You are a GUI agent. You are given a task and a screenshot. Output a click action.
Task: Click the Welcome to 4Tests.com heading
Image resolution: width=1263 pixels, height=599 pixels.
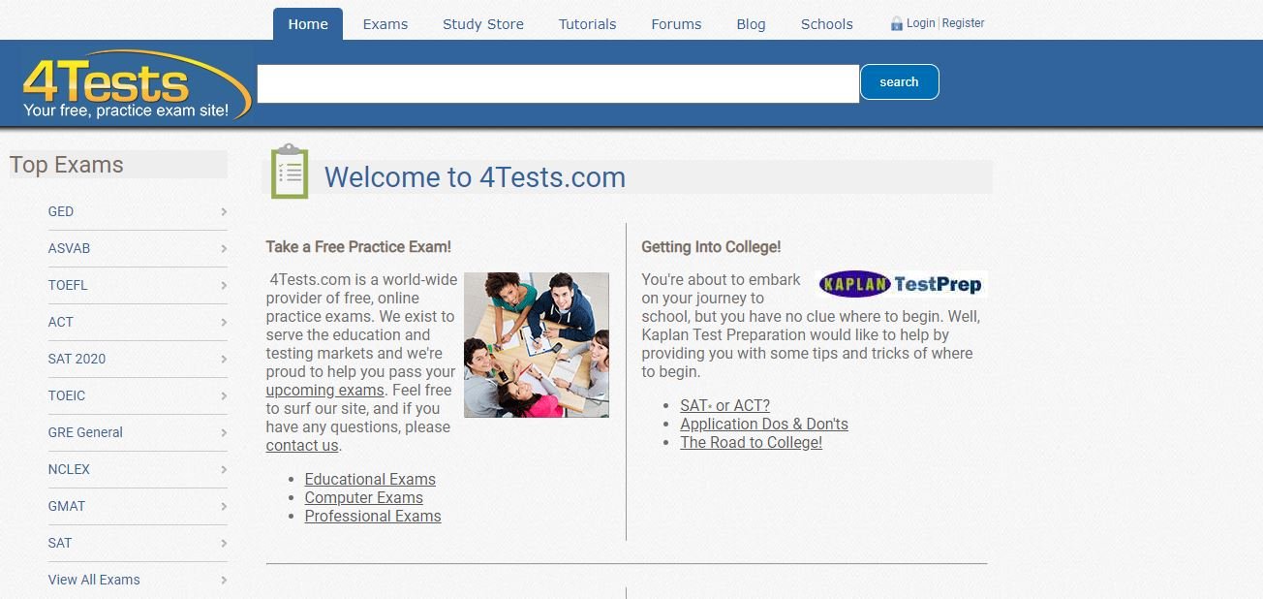pyautogui.click(x=475, y=177)
